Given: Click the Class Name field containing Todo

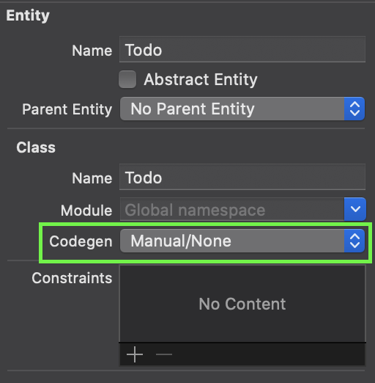Looking at the screenshot, I should click(x=242, y=177).
